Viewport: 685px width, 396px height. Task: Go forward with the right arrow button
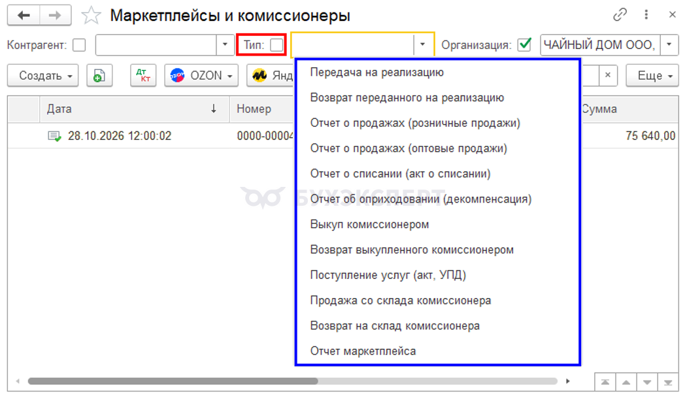(x=55, y=15)
